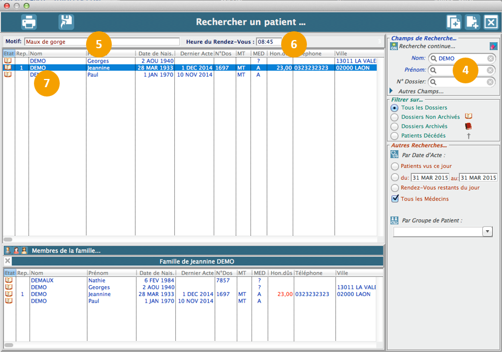Select the Dossiers Non Archivés radio button
This screenshot has height=352, width=502.
coord(395,117)
